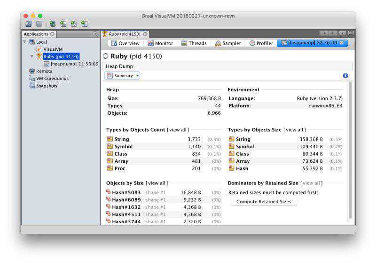This screenshot has width=376, height=263.
Task: Open the Summary view dropdown
Action: [123, 76]
